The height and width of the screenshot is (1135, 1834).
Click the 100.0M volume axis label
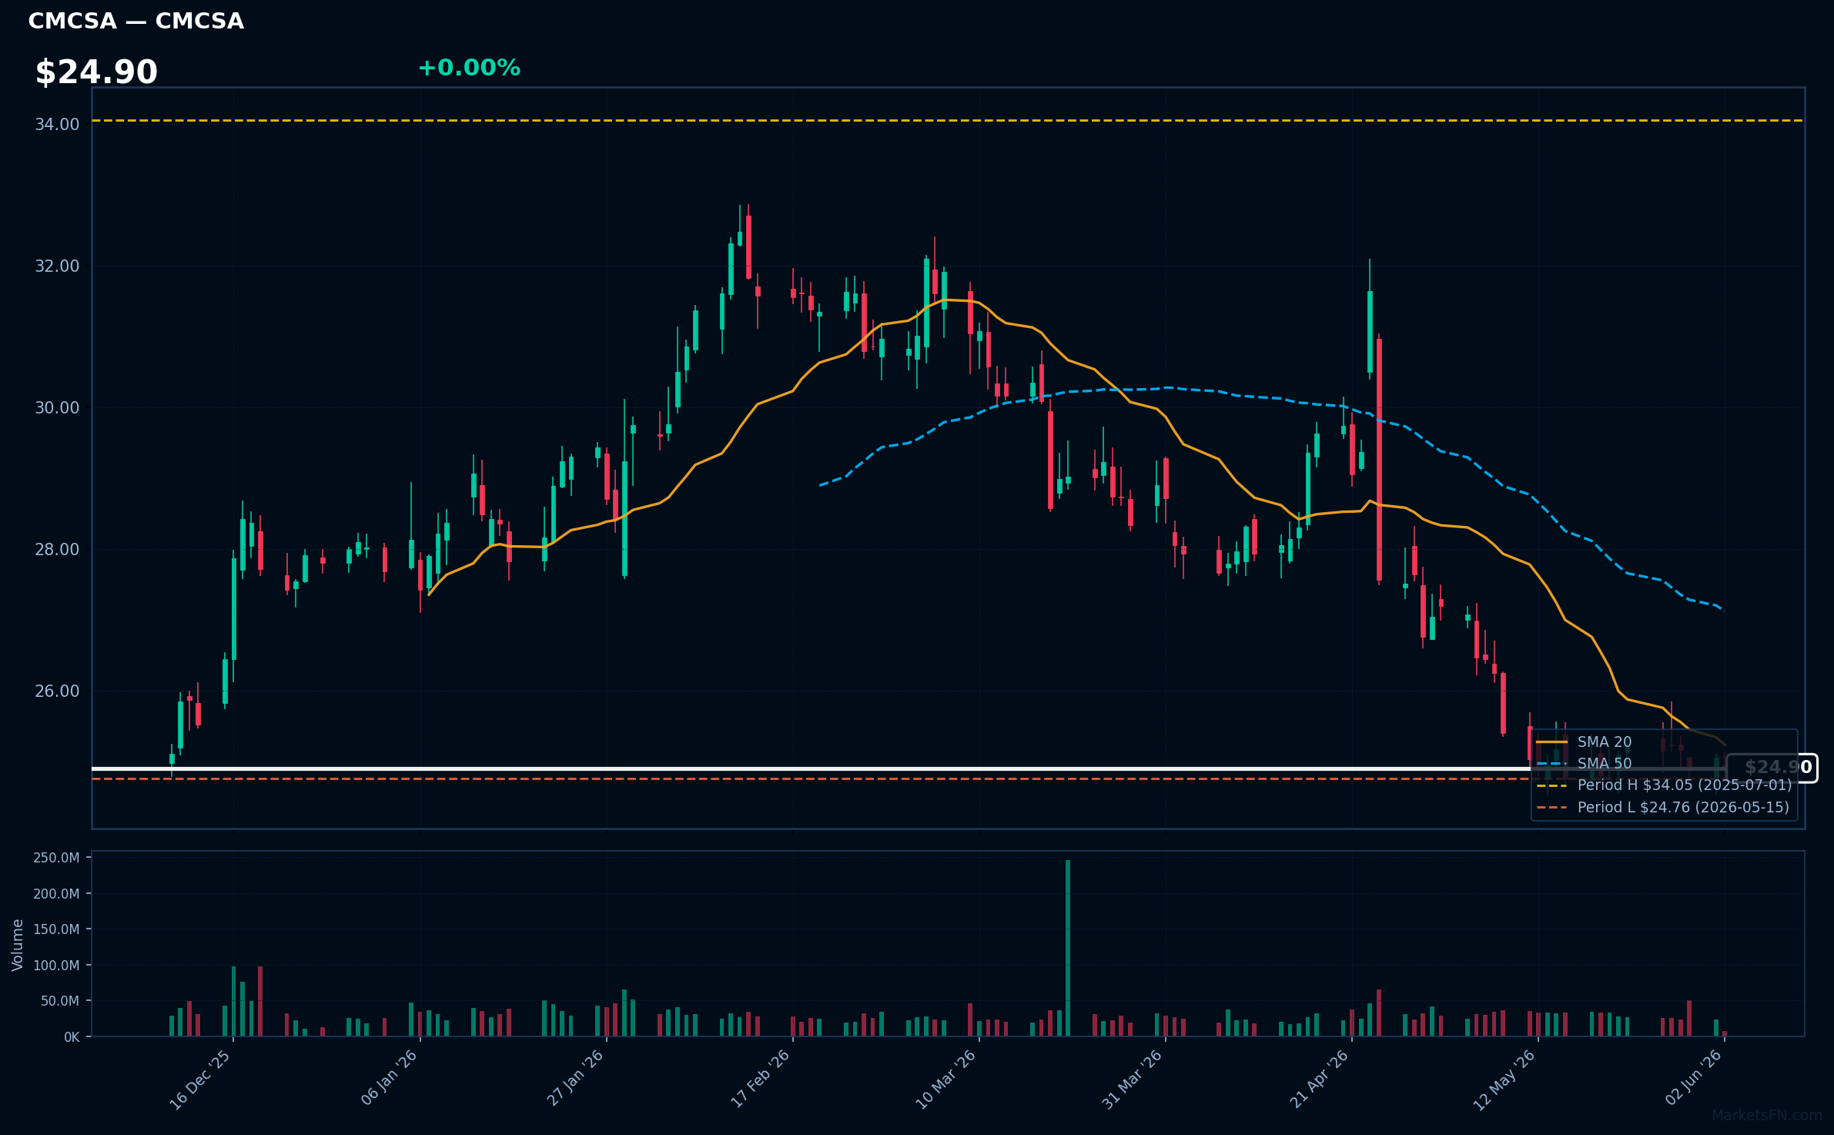pos(56,966)
